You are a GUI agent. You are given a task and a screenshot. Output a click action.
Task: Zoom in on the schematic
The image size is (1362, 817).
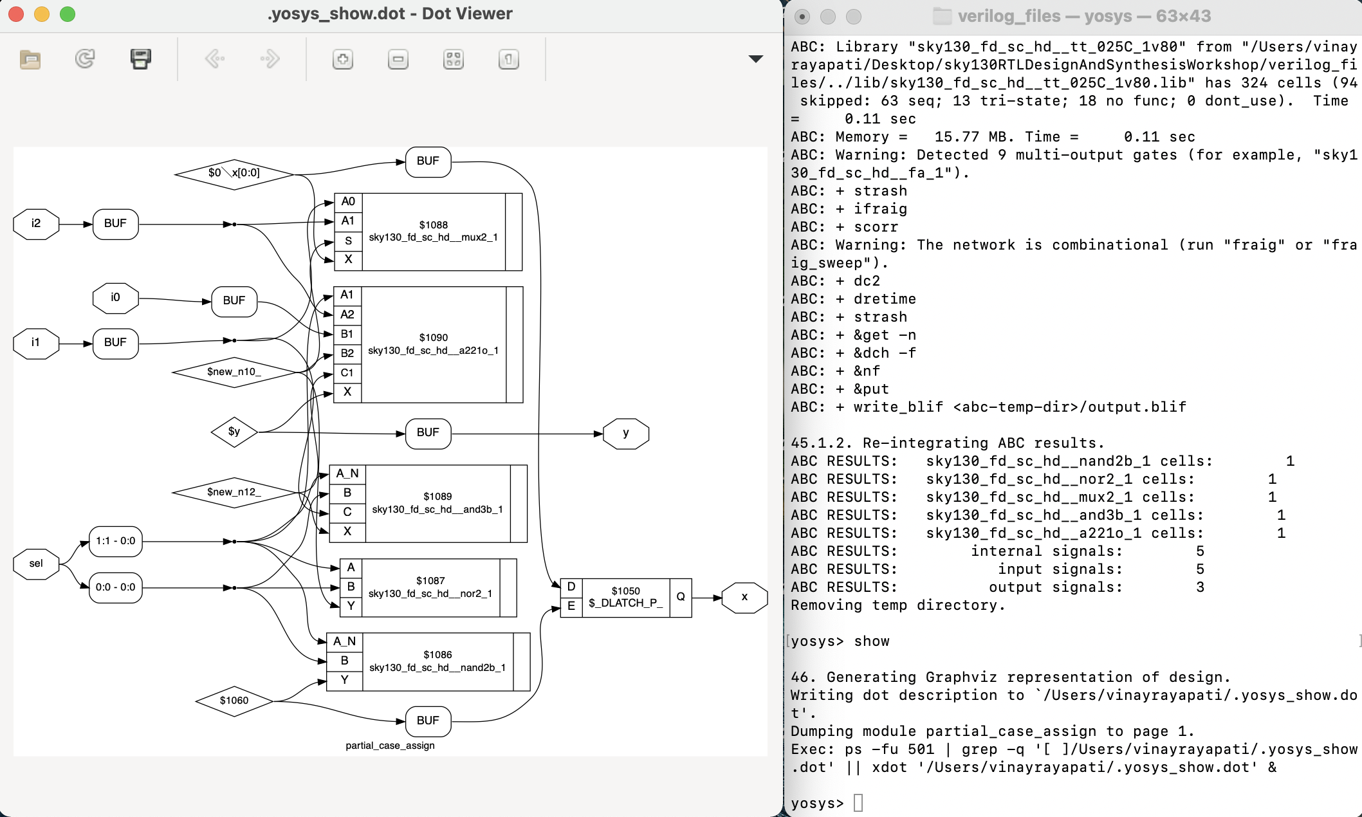point(343,59)
